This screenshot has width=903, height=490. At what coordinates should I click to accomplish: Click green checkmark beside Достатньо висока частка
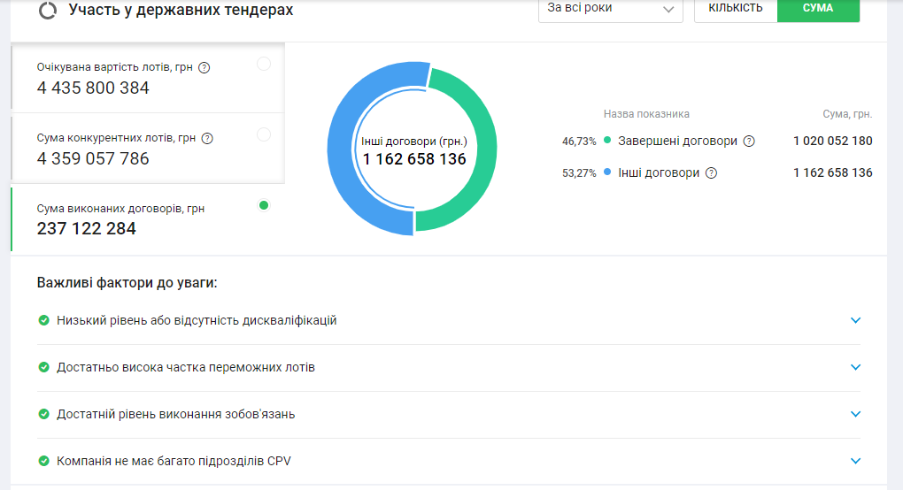pyautogui.click(x=43, y=367)
